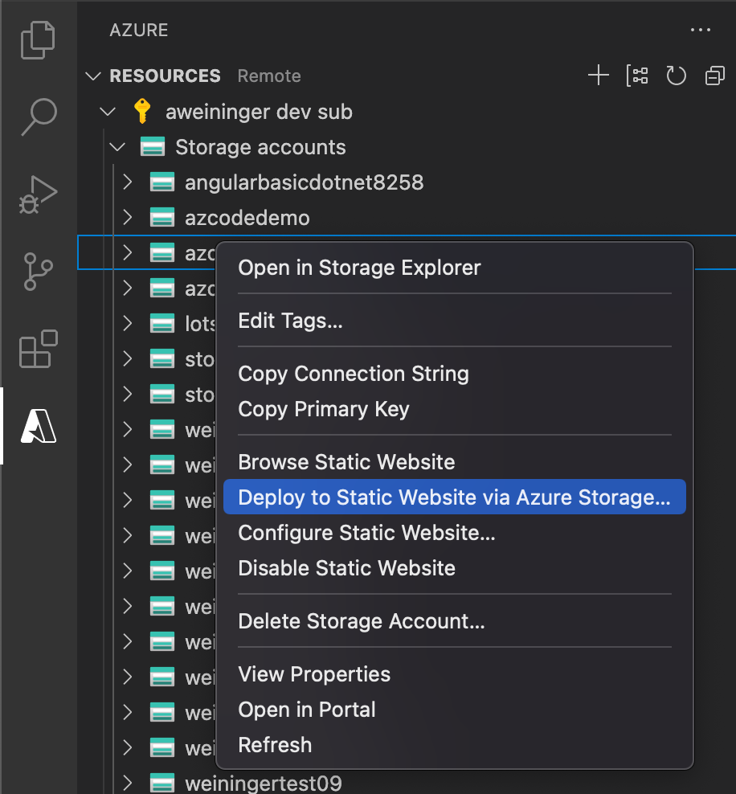Screen dimensions: 736x794
Task: Expand the azcodedemo storage account
Action: pyautogui.click(x=128, y=217)
